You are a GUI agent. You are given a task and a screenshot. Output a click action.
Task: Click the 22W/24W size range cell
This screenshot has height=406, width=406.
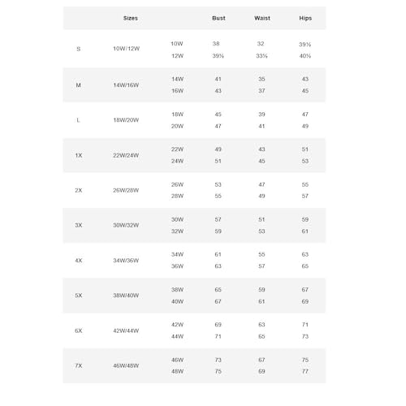tap(126, 155)
